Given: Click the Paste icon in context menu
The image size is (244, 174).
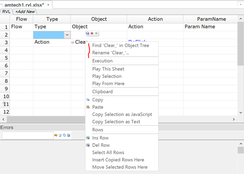Looking at the screenshot, I should (x=88, y=107).
